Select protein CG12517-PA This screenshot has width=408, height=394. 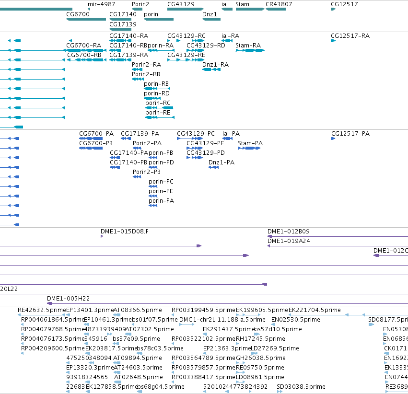(x=333, y=139)
